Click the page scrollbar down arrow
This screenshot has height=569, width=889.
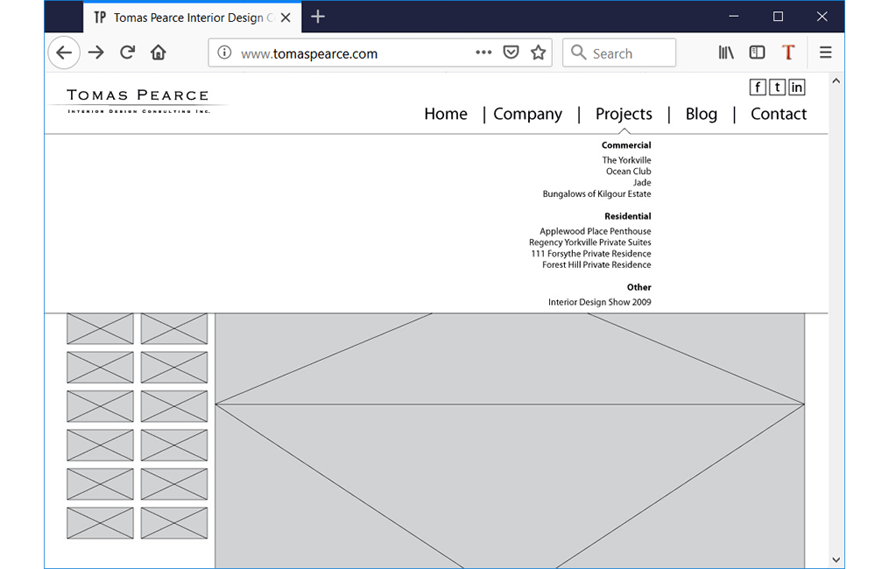point(836,560)
